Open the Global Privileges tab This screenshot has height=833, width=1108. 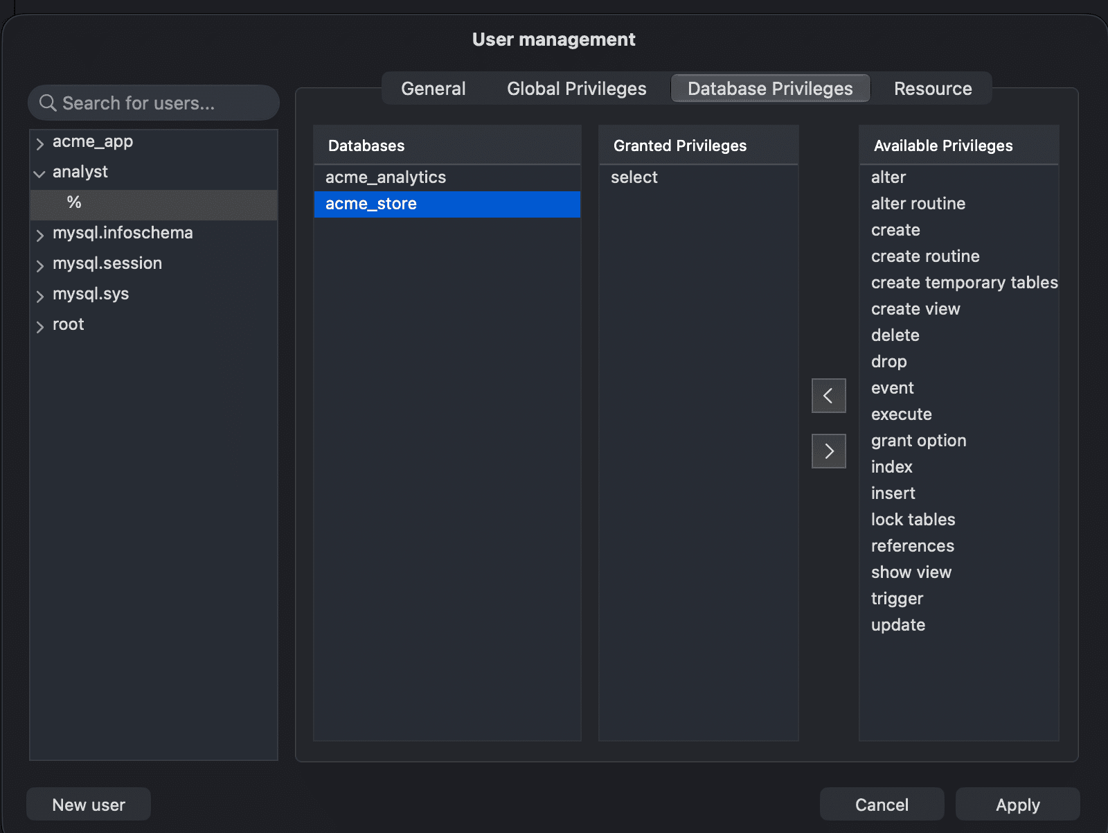pyautogui.click(x=576, y=89)
